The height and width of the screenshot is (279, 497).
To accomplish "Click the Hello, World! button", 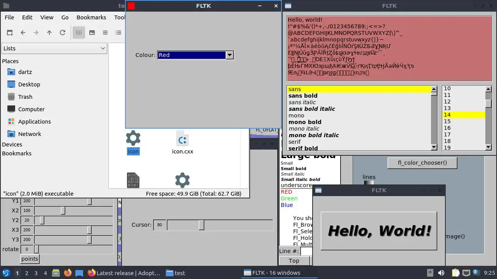I will point(379,231).
